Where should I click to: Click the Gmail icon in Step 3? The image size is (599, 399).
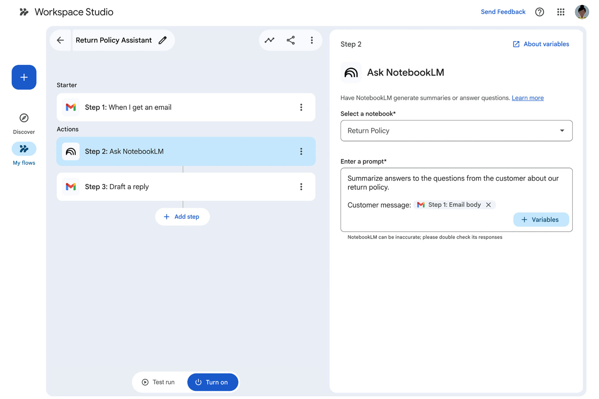tap(71, 187)
